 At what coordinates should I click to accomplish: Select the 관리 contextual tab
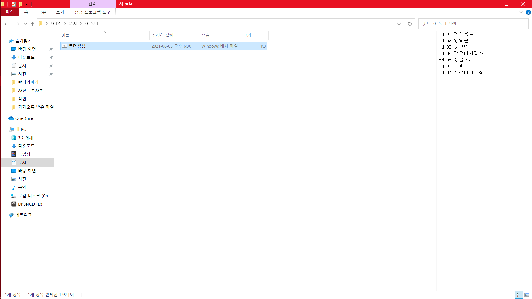pos(93,4)
